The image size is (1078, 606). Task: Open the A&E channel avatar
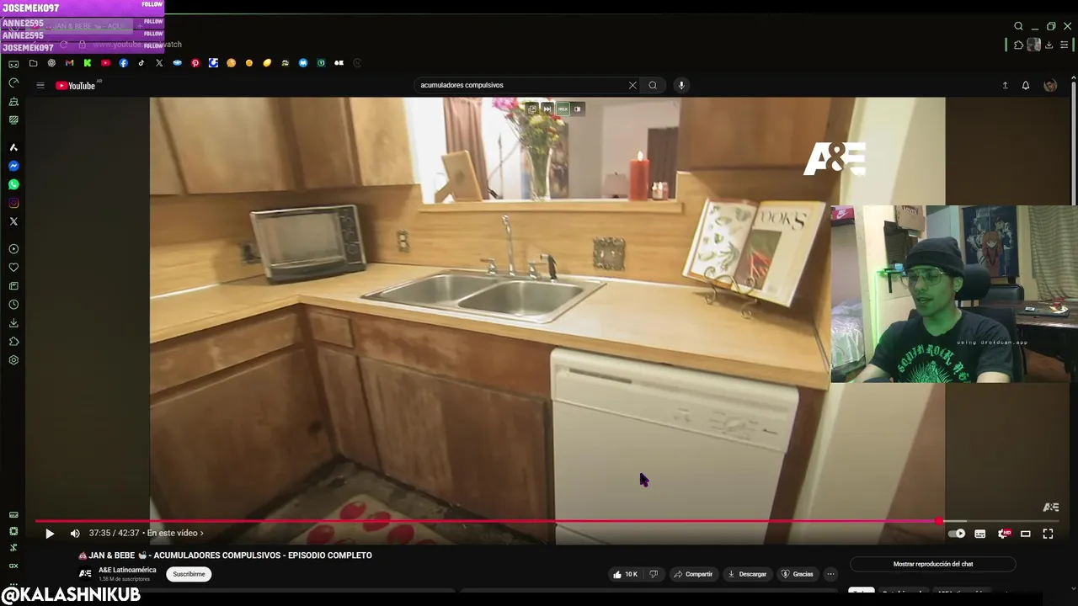(x=85, y=574)
